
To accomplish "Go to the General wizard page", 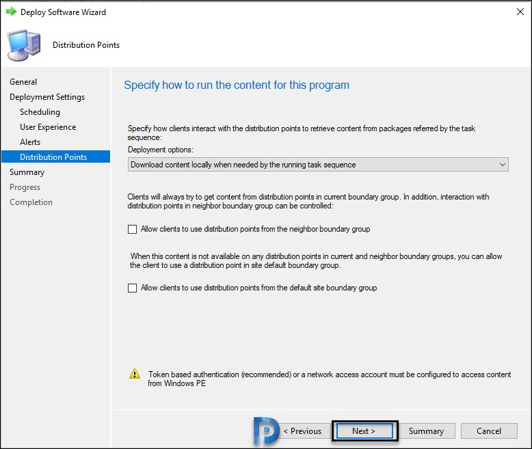I will [x=23, y=82].
